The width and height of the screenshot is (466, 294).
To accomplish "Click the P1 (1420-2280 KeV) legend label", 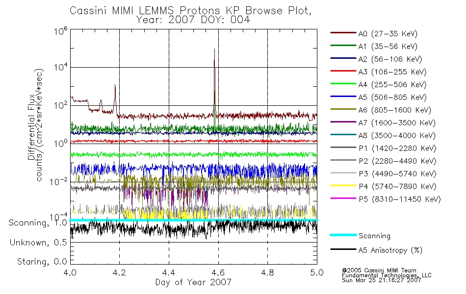I will coord(397,148).
